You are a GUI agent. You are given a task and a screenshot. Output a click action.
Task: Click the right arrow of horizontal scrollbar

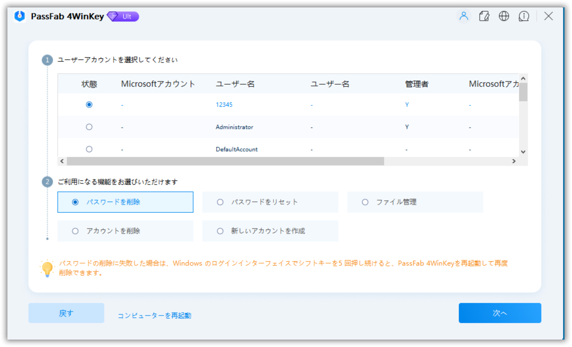pyautogui.click(x=514, y=161)
